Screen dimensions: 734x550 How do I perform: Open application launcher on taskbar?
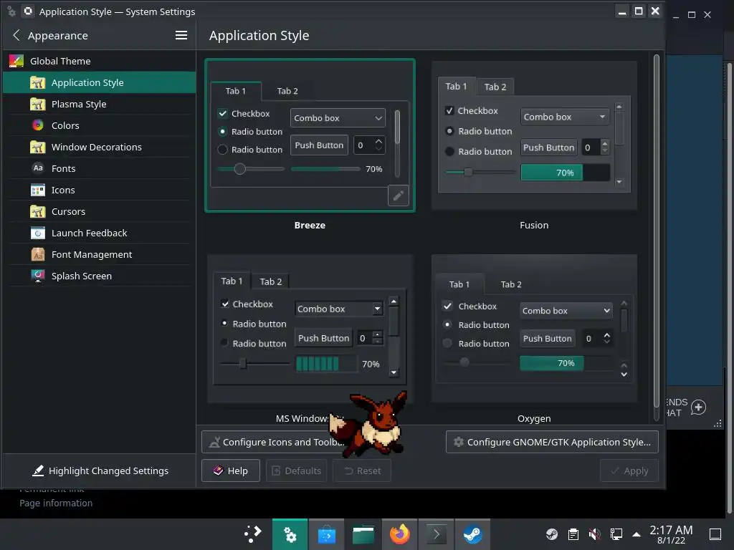[x=253, y=534]
